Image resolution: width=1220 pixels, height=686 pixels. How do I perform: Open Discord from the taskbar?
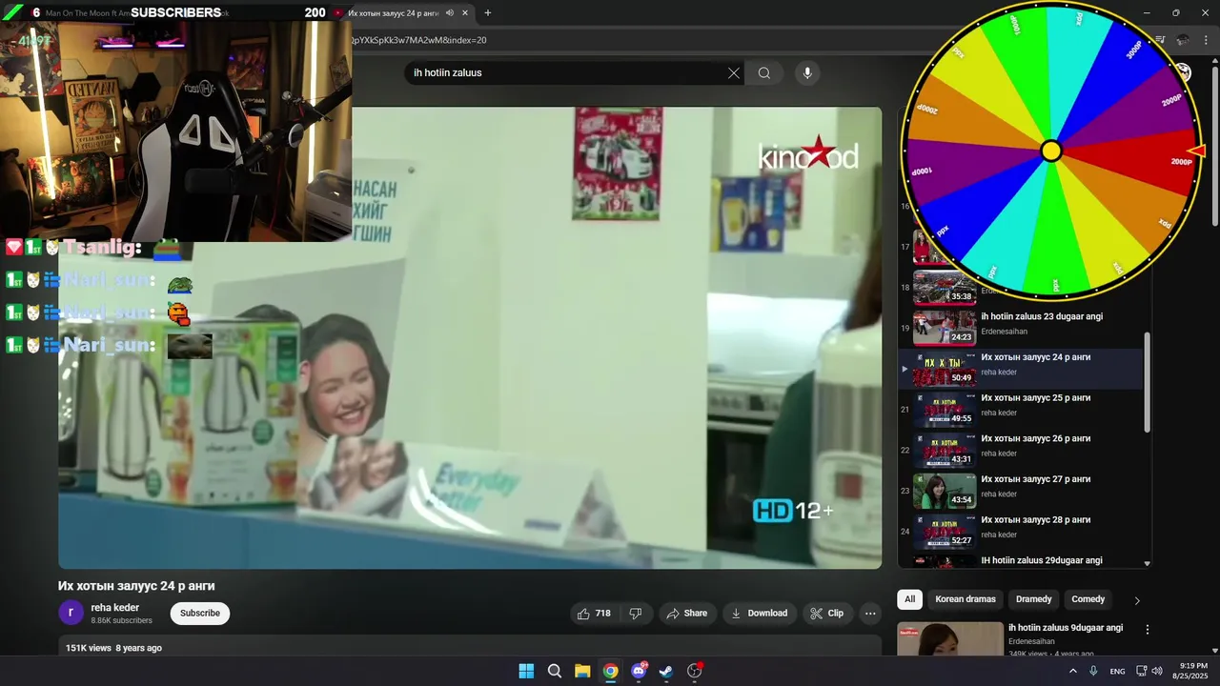pyautogui.click(x=639, y=671)
